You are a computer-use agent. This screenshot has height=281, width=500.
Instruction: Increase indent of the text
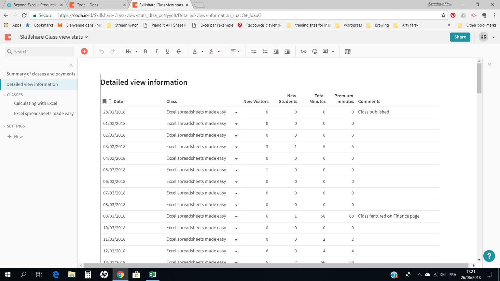click(x=287, y=51)
